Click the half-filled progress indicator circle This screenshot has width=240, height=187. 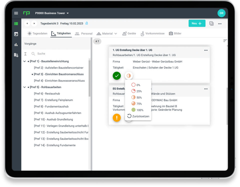129,75
